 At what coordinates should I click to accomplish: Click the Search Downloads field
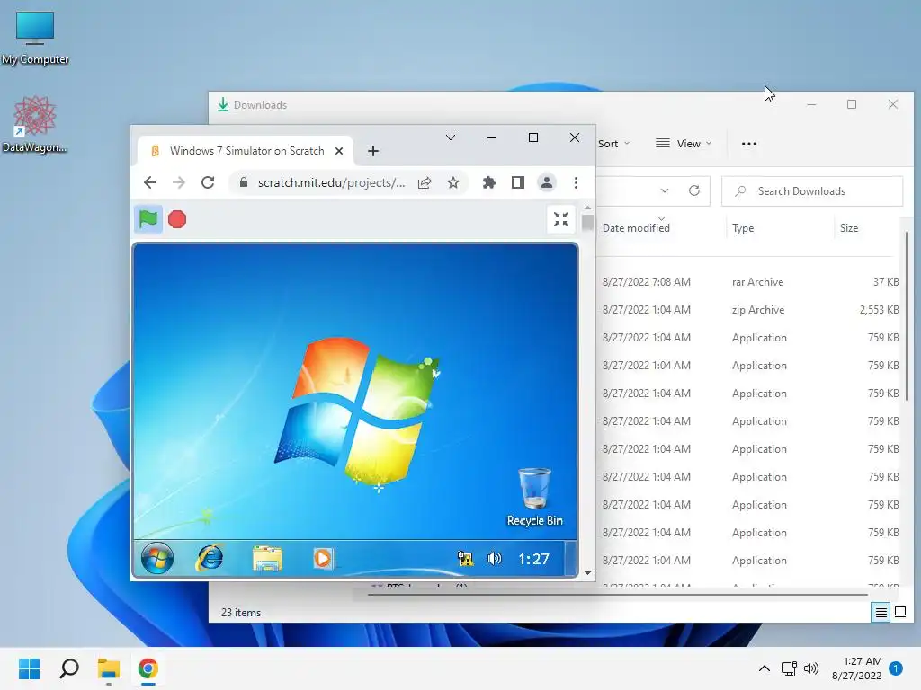pyautogui.click(x=812, y=191)
